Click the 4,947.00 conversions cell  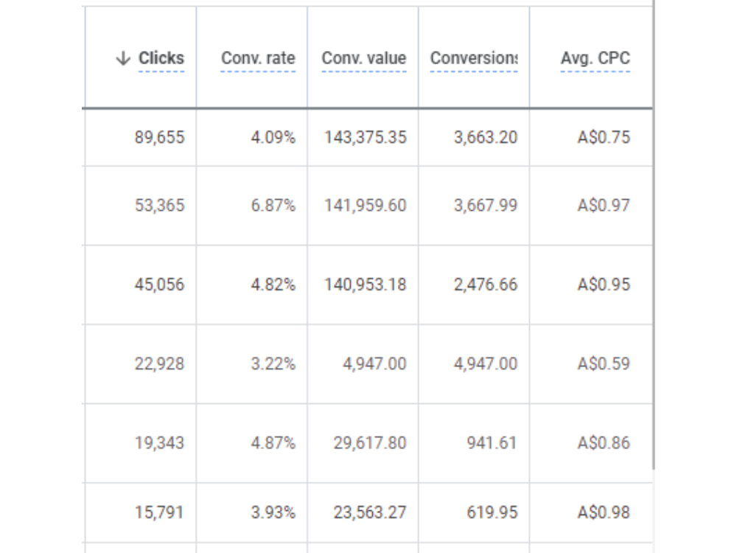click(474, 364)
